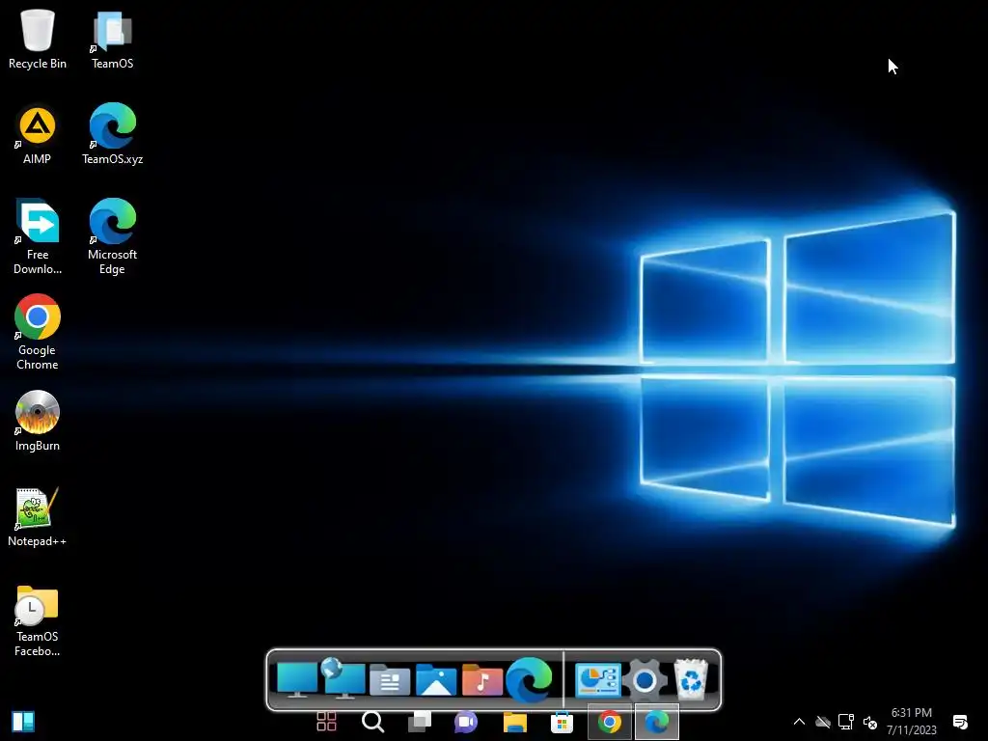Open the network status tray icon
This screenshot has width=988, height=741.
[845, 722]
